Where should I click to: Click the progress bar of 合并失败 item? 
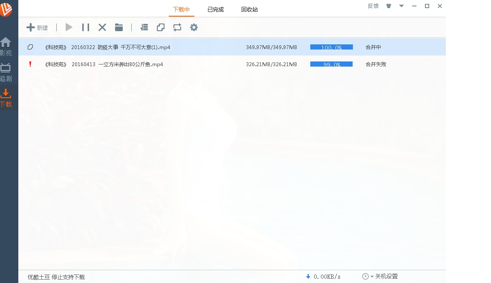pyautogui.click(x=331, y=64)
